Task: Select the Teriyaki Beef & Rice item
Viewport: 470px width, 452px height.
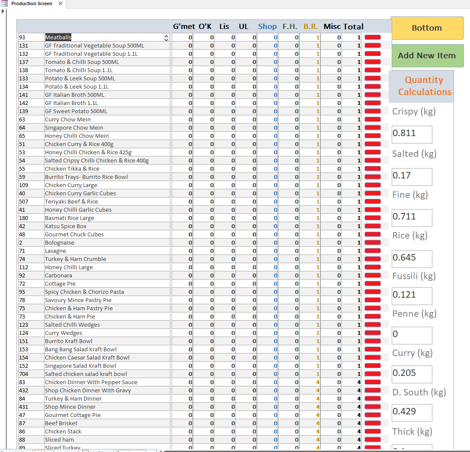Action: coord(107,202)
